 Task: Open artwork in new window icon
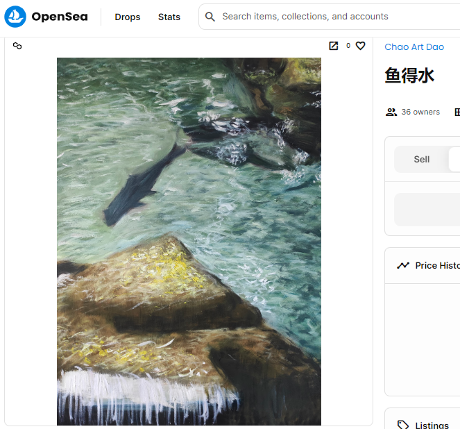[x=334, y=46]
